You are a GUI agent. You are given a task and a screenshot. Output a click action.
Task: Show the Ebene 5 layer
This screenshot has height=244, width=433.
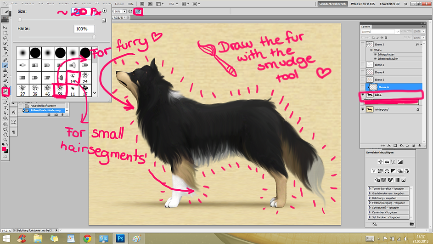[x=363, y=79]
